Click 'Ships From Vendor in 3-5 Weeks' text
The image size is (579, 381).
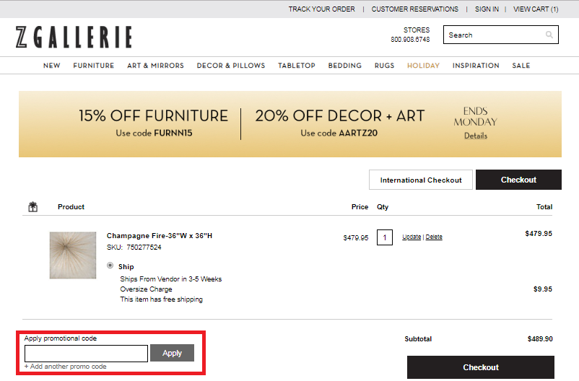pyautogui.click(x=171, y=279)
